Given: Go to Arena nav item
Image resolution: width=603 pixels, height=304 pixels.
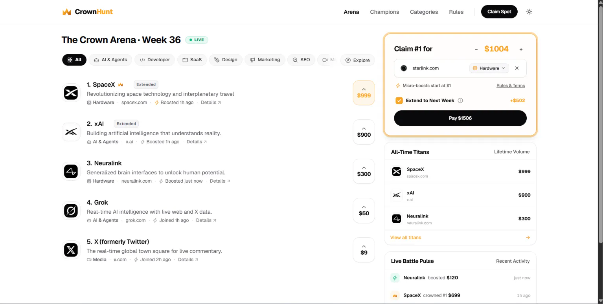Looking at the screenshot, I should pyautogui.click(x=351, y=12).
